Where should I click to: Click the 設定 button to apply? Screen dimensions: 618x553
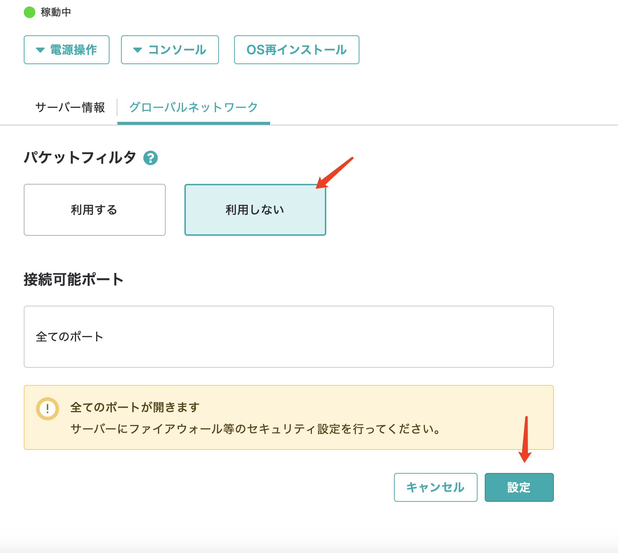click(519, 487)
